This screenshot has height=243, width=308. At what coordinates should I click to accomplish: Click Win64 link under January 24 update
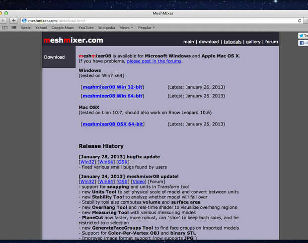click(x=106, y=182)
